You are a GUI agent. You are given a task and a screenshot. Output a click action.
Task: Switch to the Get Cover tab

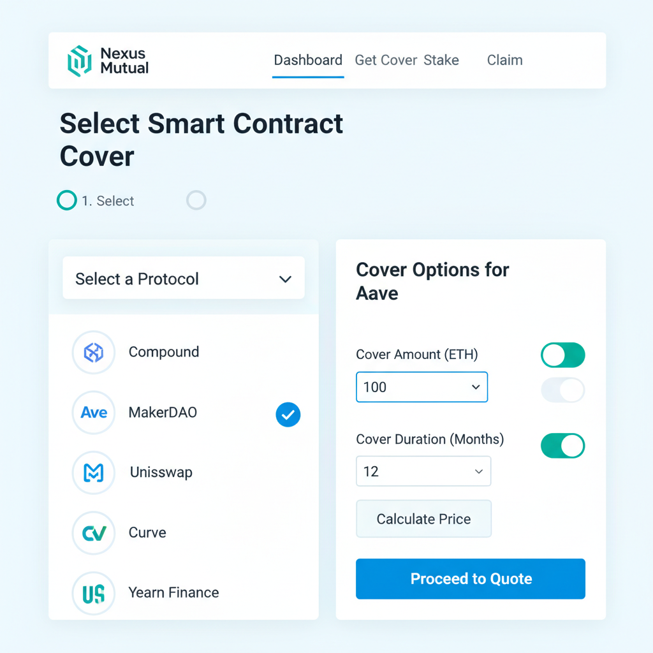coord(386,60)
